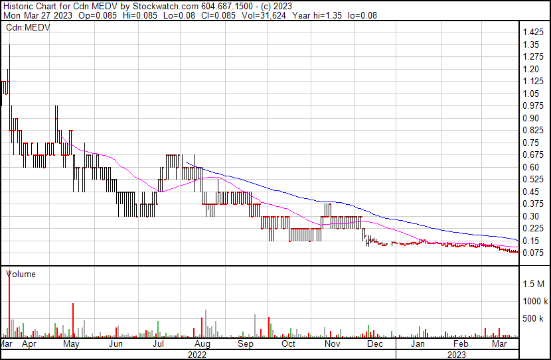Click the Jan month label on timeline
This screenshot has width=551, height=360.
click(418, 344)
